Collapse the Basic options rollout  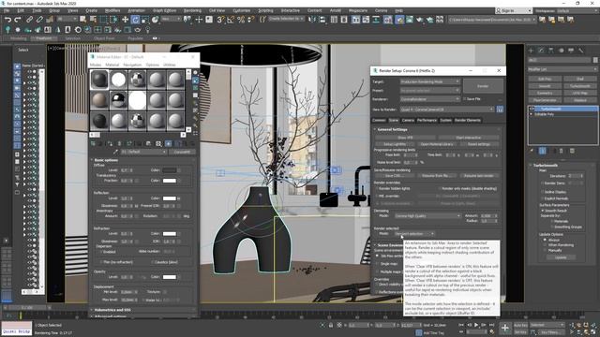[x=106, y=160]
